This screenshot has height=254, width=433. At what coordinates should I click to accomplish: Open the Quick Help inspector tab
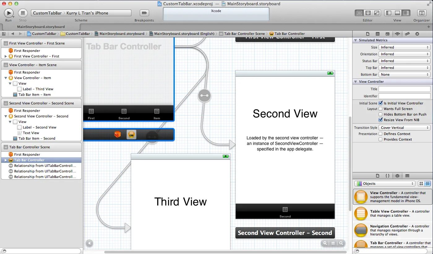tap(378, 34)
